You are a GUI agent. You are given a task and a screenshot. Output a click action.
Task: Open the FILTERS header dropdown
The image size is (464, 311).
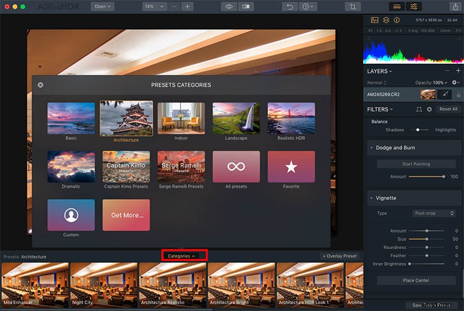(380, 109)
